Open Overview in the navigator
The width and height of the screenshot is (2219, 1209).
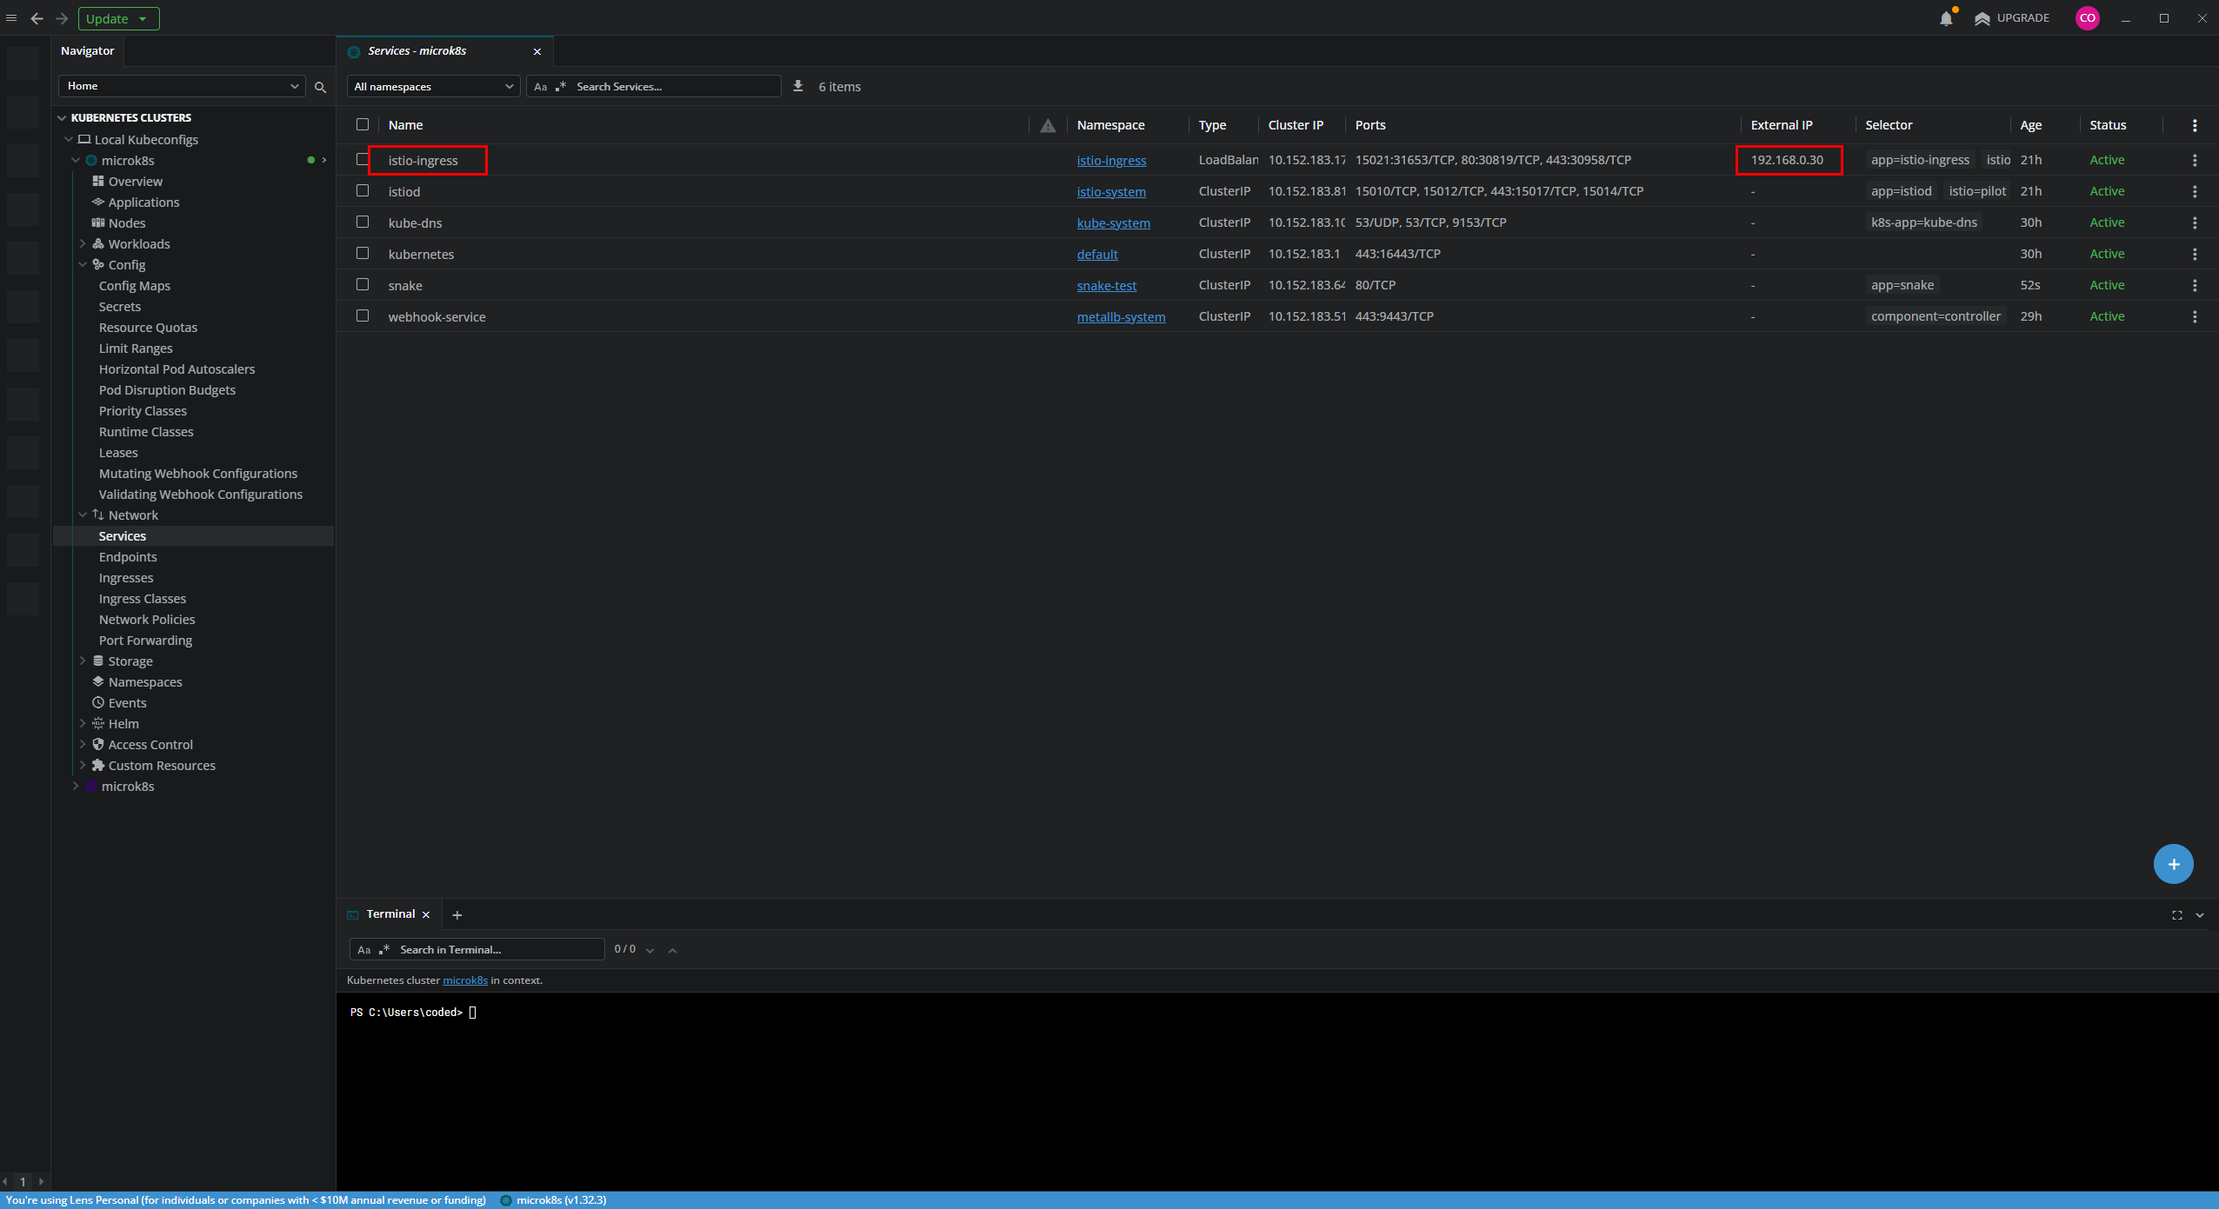point(135,181)
